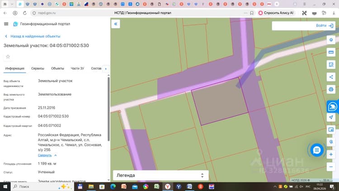
Task: Expand the Легенда panel
Action: pyautogui.click(x=160, y=175)
